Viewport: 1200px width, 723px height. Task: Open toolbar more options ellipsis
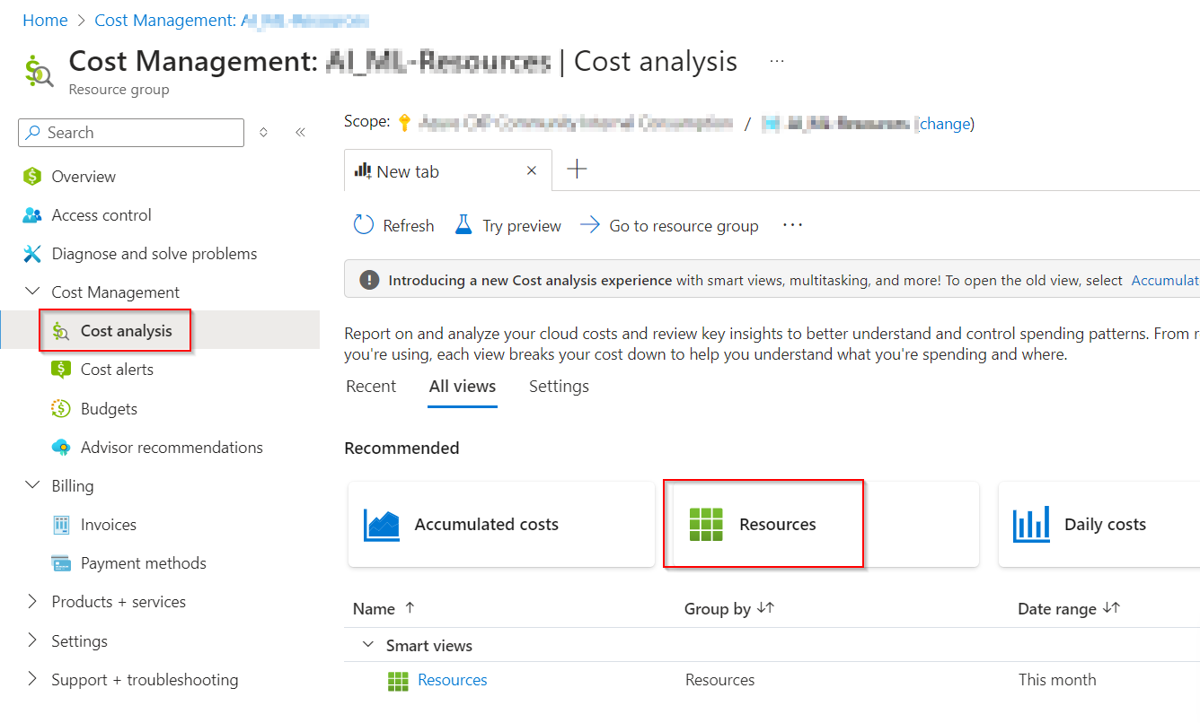point(792,225)
